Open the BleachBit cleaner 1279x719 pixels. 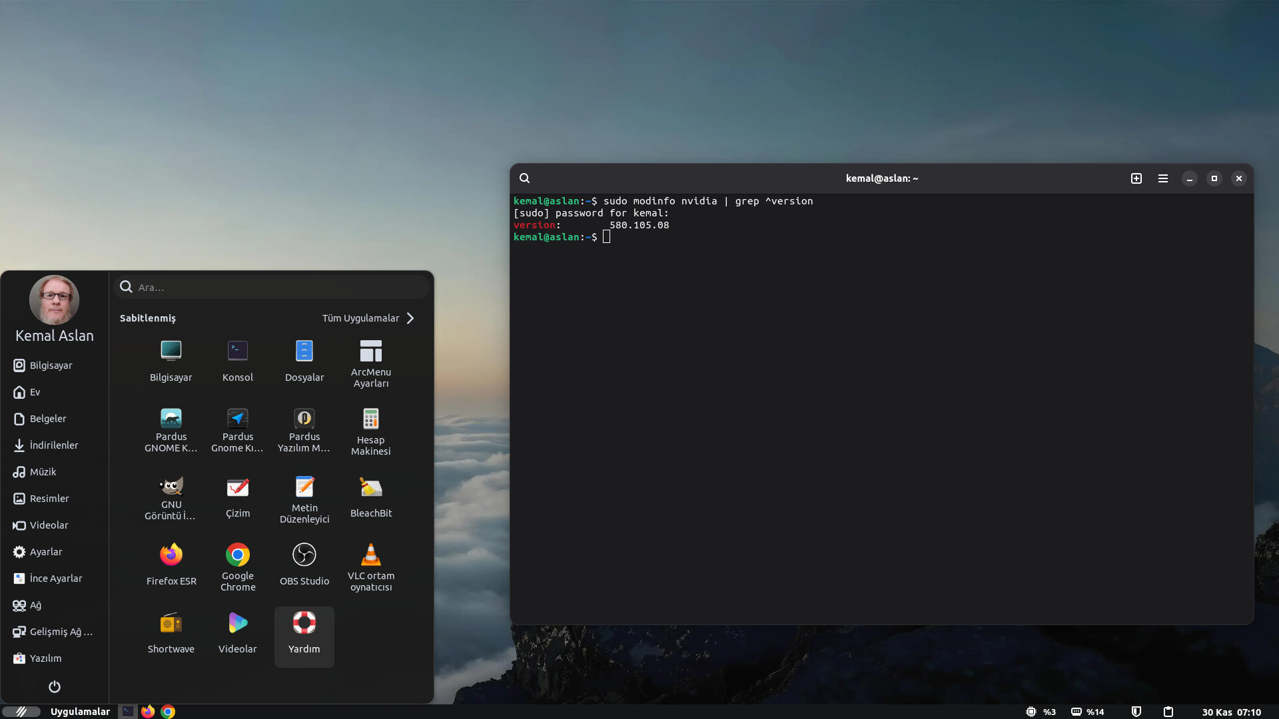(371, 497)
